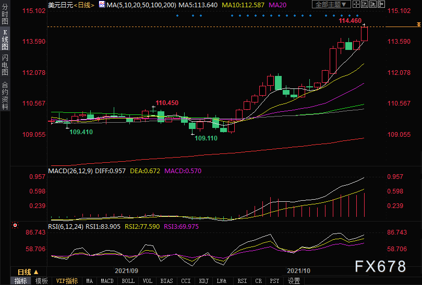The image size is (422, 285).
Task: Choose the RSI indicator button
Action: pyautogui.click(x=242, y=281)
